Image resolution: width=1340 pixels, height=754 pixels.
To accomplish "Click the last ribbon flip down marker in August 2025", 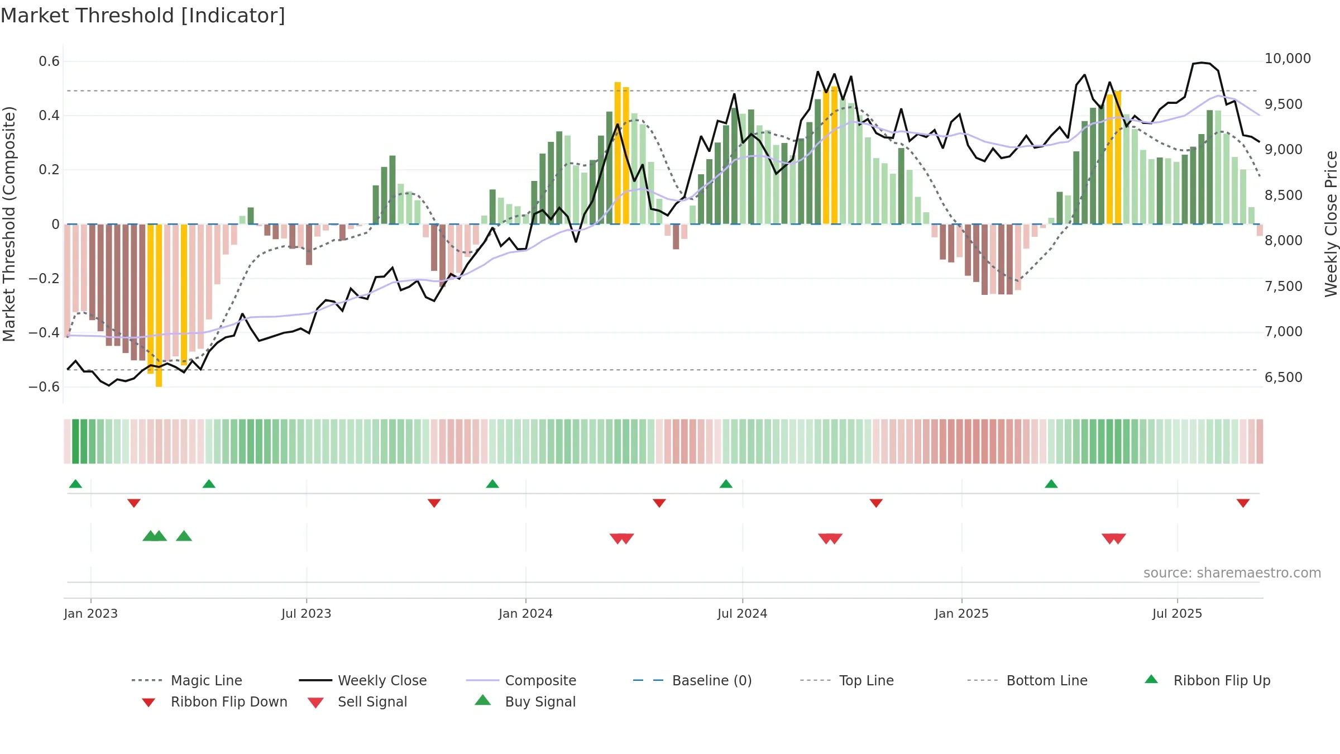I will [1243, 503].
